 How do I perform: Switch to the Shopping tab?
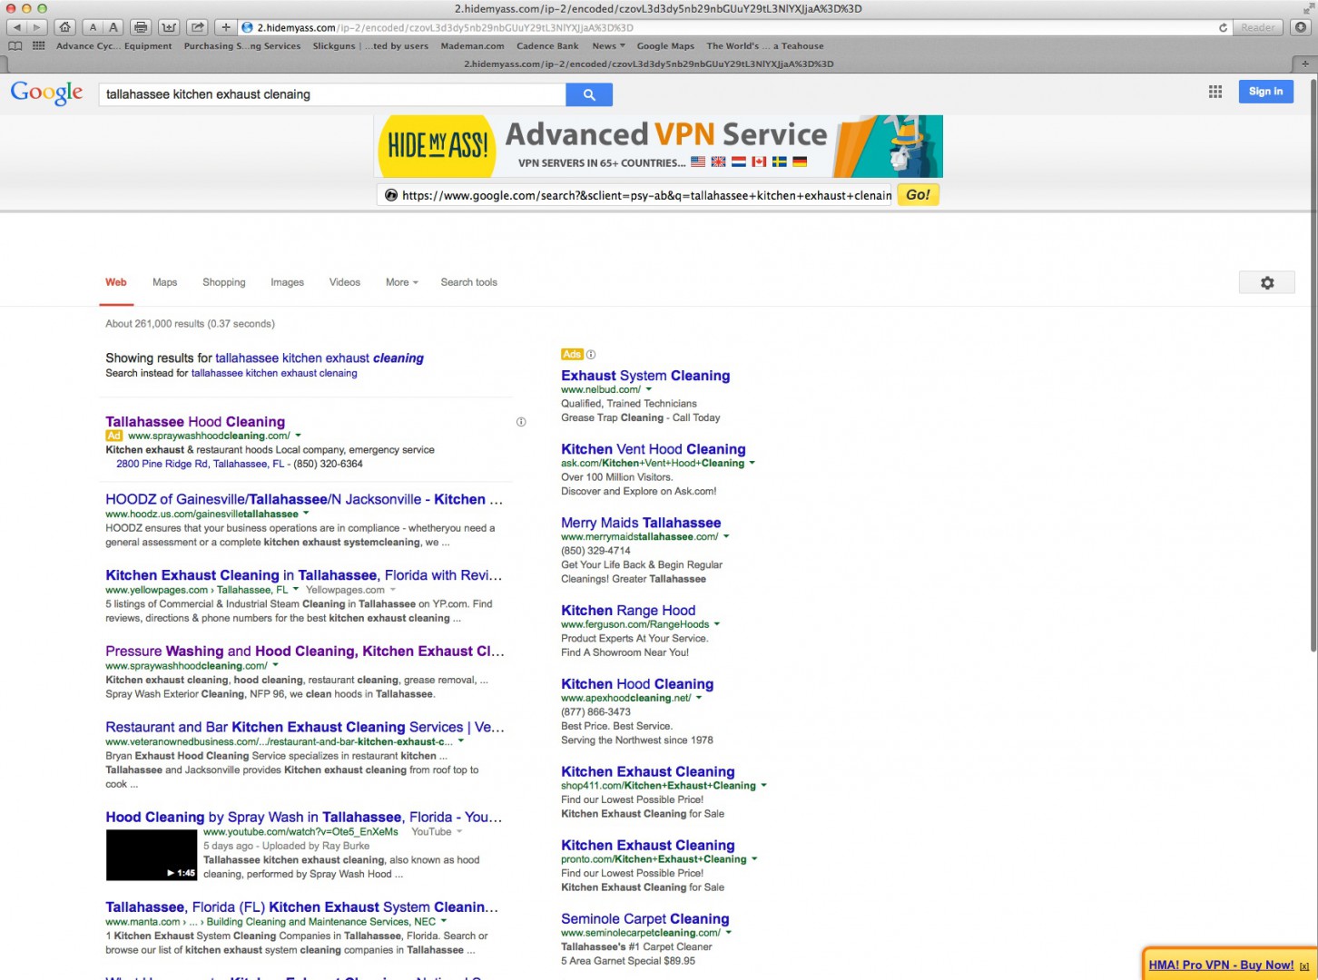coord(224,282)
